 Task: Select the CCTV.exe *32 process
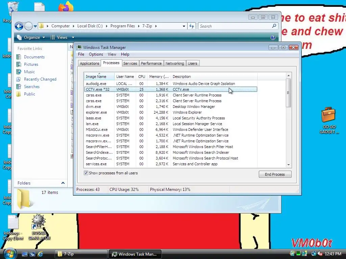point(170,89)
